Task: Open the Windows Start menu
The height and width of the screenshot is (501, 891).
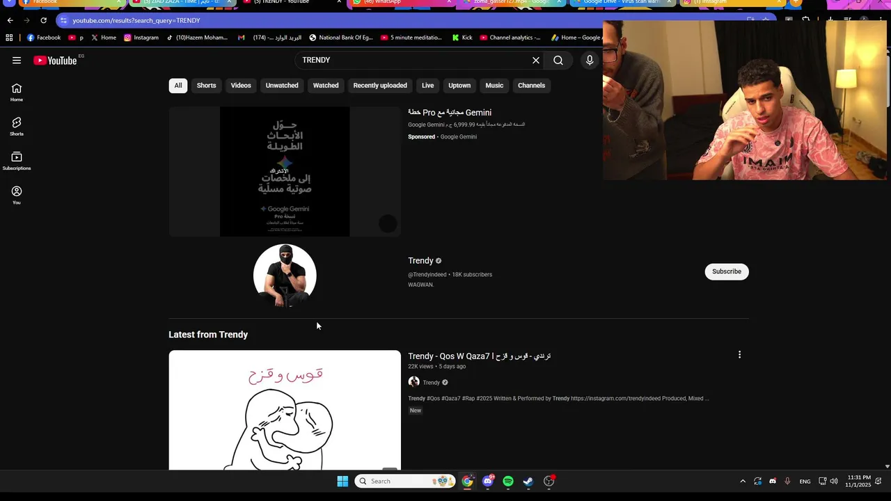Action: pyautogui.click(x=342, y=482)
